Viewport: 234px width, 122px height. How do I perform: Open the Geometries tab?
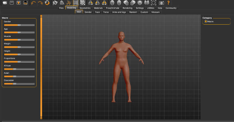pyautogui.click(x=85, y=8)
